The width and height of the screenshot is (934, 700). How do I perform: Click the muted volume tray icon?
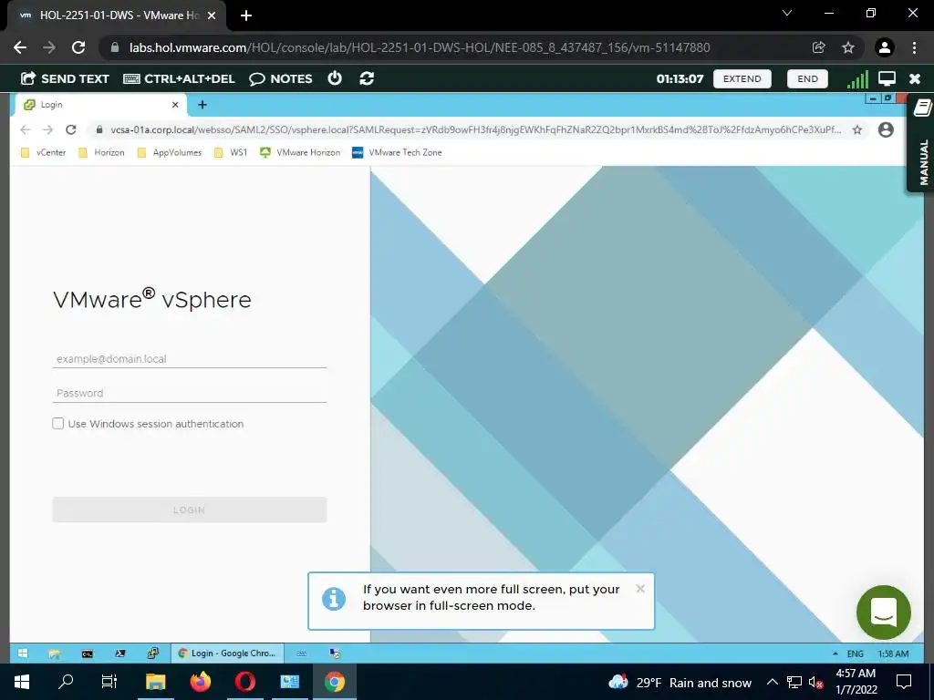pos(815,683)
